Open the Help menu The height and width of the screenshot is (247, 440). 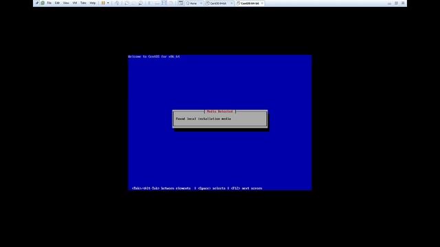click(x=93, y=3)
